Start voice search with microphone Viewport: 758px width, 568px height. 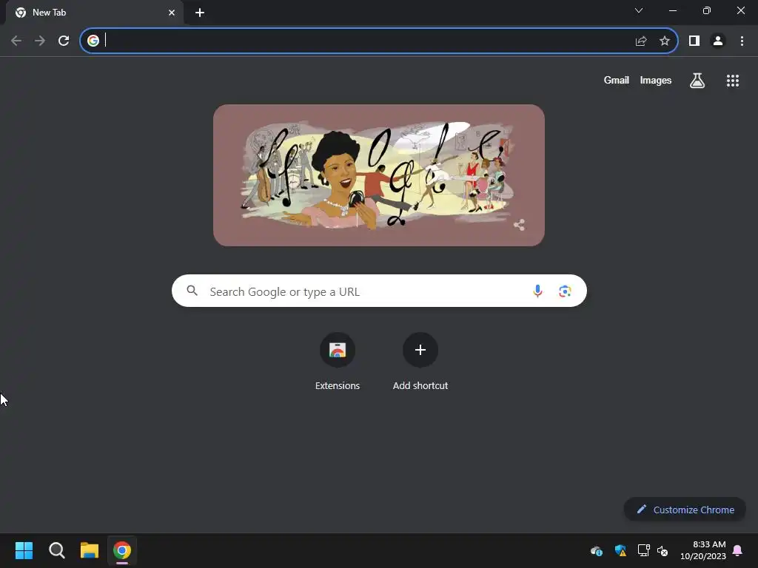pos(537,291)
